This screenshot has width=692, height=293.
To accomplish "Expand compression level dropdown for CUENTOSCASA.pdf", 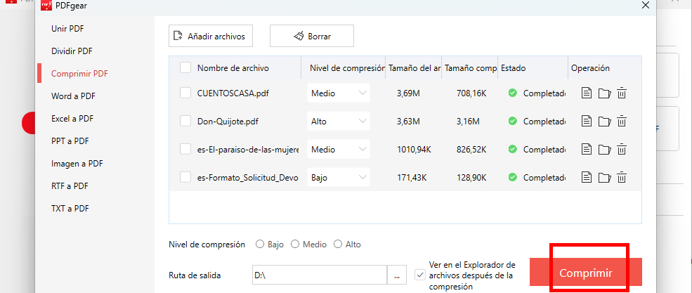I will click(x=339, y=93).
